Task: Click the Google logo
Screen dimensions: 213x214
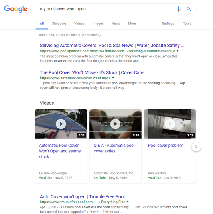Action: (16, 9)
